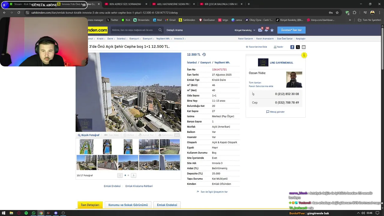Open the İlan Detayları tab
Viewport: 384px width, 216px height.
coord(90,205)
